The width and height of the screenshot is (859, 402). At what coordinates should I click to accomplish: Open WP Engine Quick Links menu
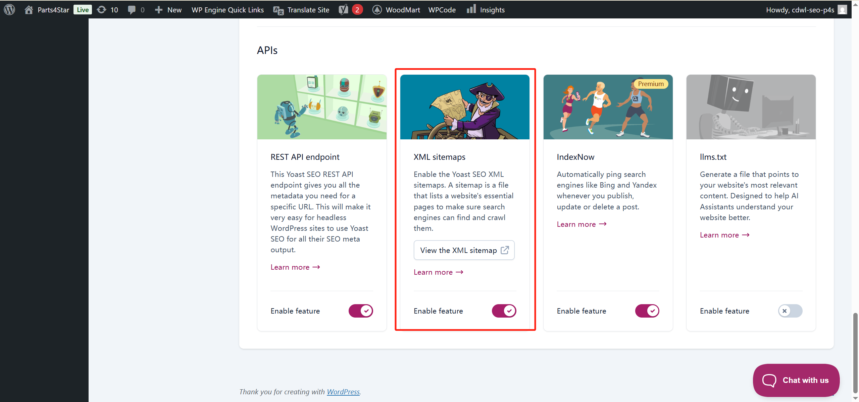[228, 10]
